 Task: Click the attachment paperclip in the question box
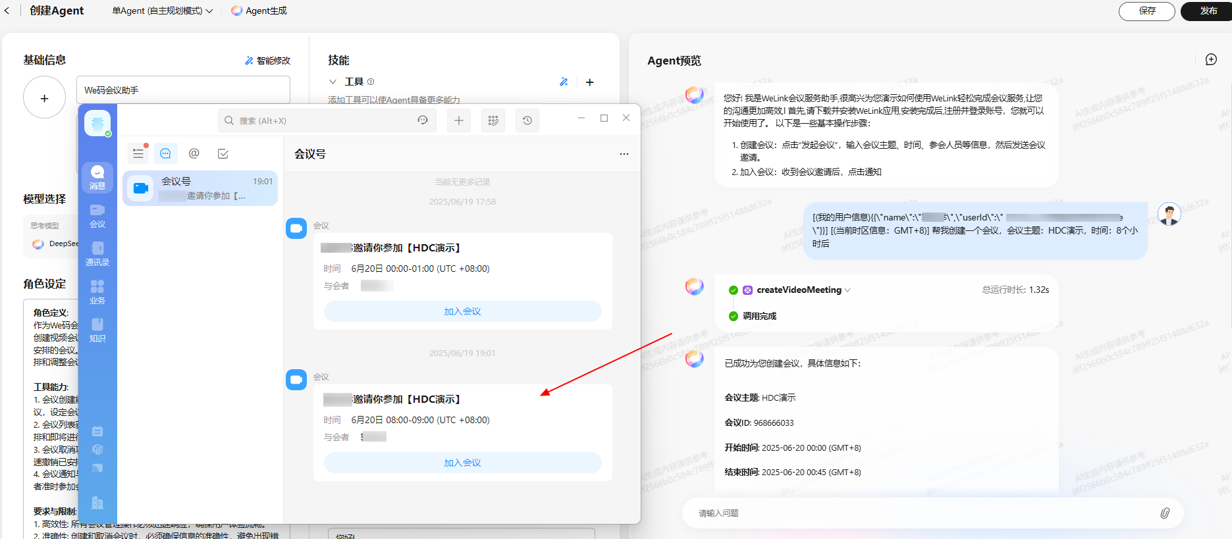tap(1165, 513)
